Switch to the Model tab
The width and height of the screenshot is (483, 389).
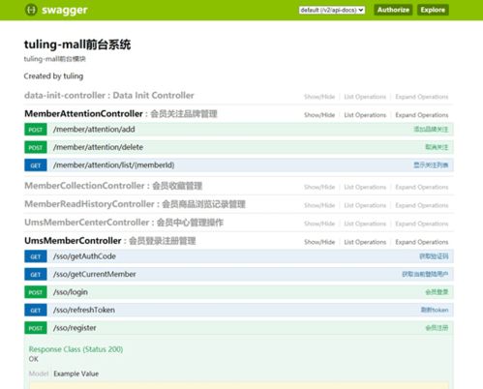pyautogui.click(x=39, y=374)
